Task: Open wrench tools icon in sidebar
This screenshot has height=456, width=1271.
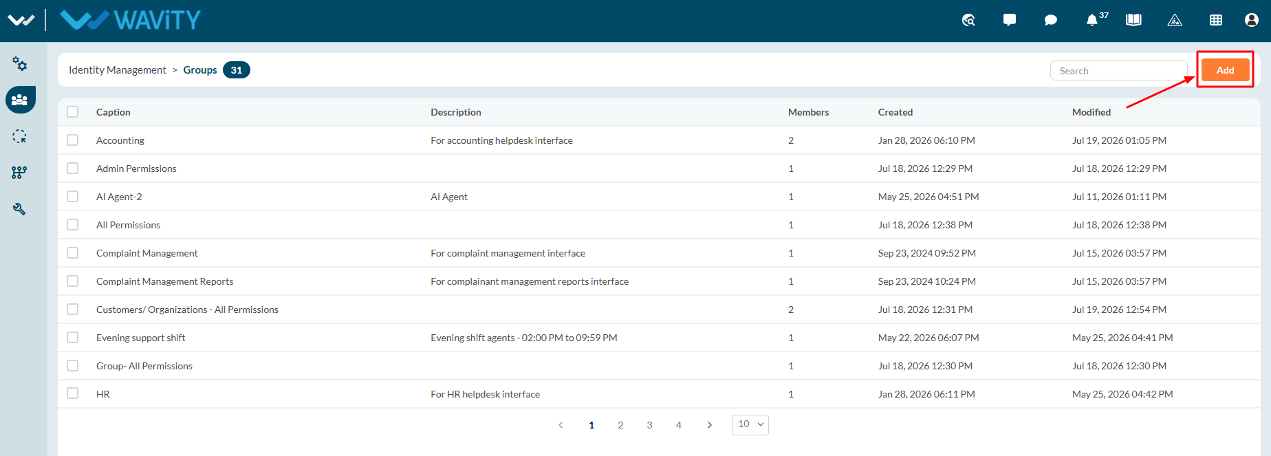Action: coord(20,208)
